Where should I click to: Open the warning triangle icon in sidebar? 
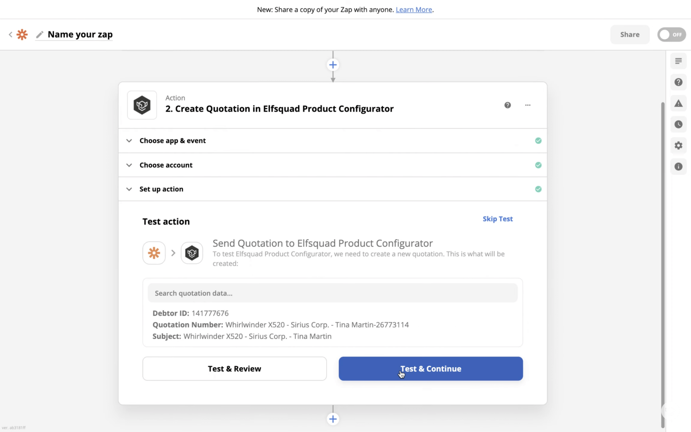coord(678,103)
